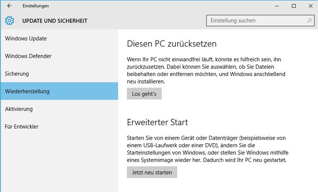Viewport: 318px width, 192px height.
Task: Go back with the arrow icon
Action: (10, 6)
